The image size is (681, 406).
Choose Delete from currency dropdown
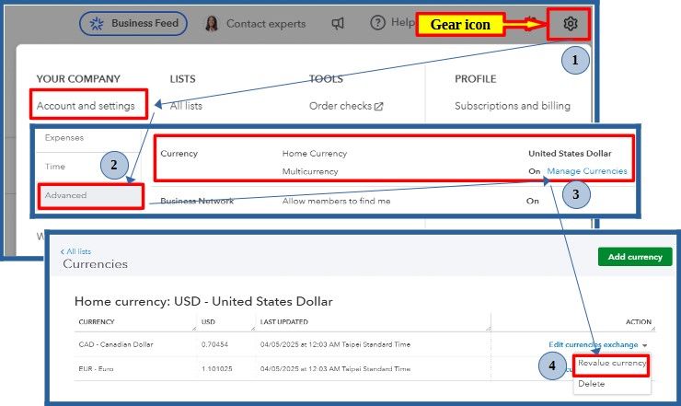point(591,383)
